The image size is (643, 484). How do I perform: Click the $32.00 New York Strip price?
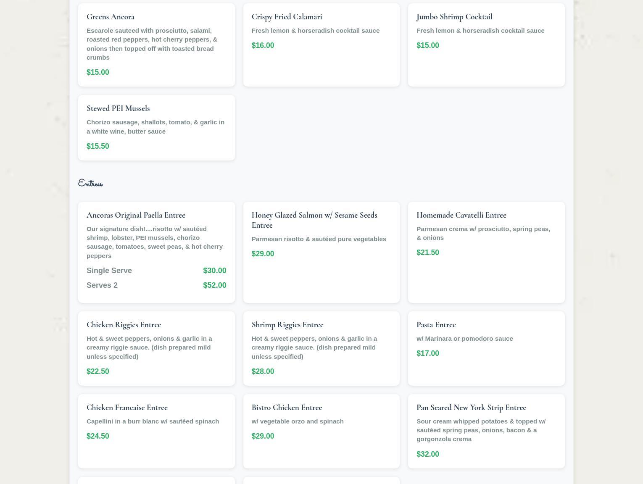[x=427, y=454]
